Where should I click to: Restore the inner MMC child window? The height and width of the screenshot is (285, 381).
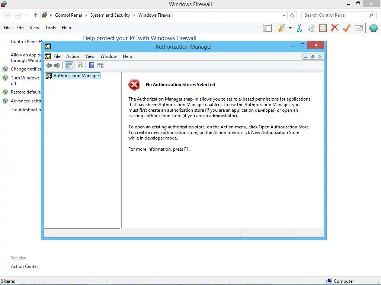click(313, 56)
